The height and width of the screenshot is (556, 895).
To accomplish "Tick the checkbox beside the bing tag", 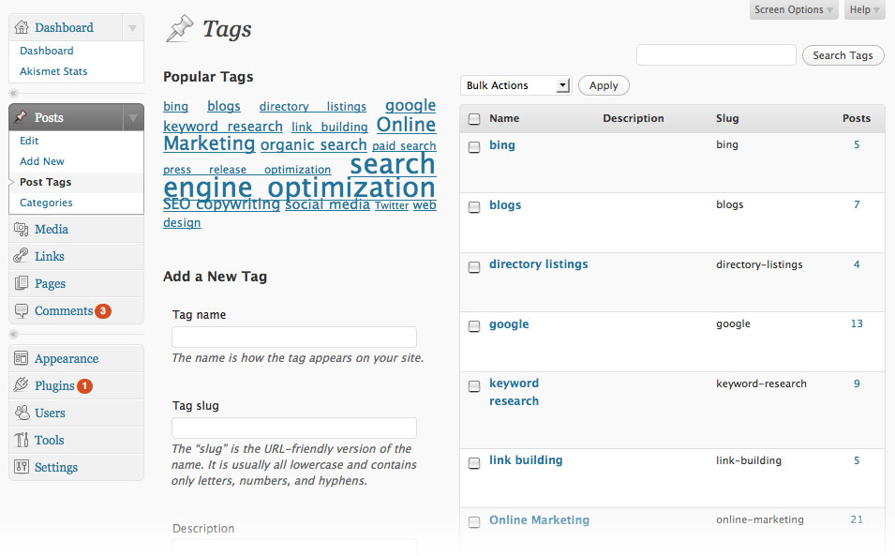I will coord(474,146).
